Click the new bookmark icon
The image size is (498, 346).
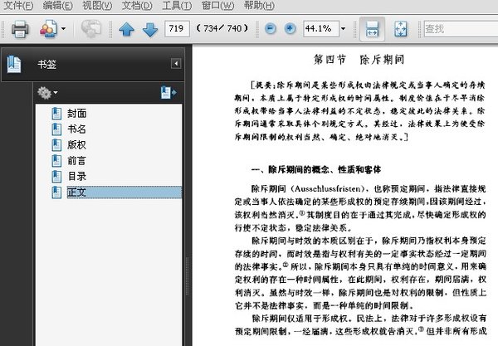pyautogui.click(x=168, y=92)
